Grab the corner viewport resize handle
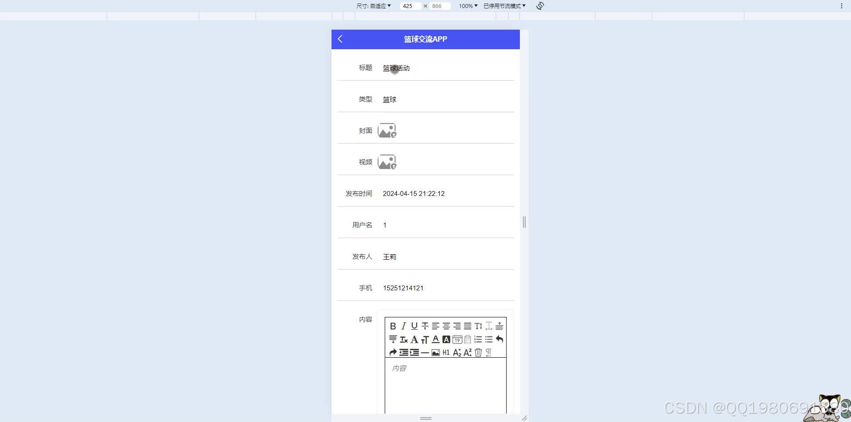The width and height of the screenshot is (851, 422). [524, 418]
